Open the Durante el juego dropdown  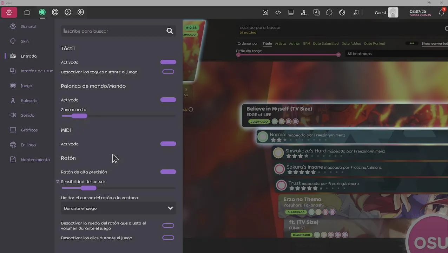[118, 208]
